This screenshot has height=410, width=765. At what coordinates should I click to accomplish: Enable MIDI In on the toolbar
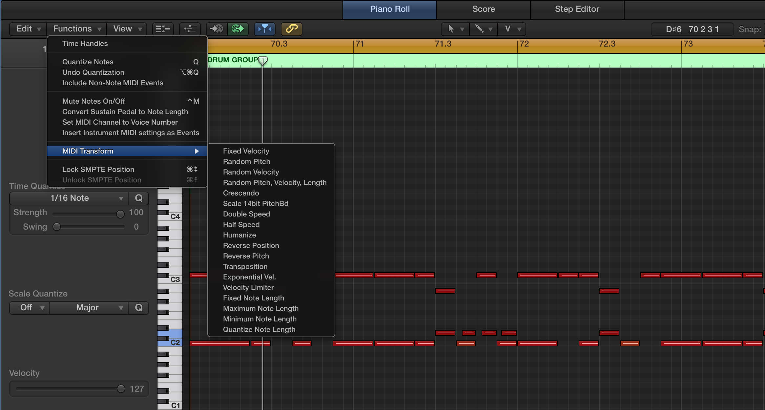(x=216, y=29)
